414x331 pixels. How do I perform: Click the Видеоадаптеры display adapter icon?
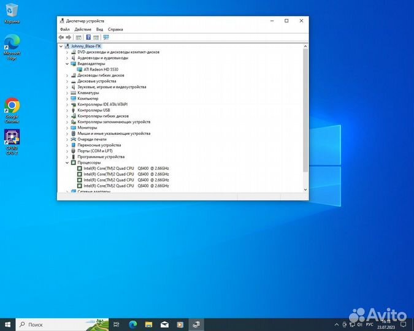(74, 64)
